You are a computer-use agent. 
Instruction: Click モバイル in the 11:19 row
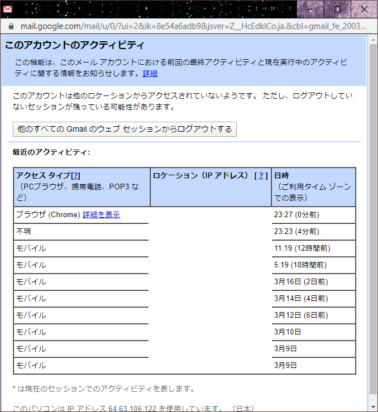click(x=31, y=248)
